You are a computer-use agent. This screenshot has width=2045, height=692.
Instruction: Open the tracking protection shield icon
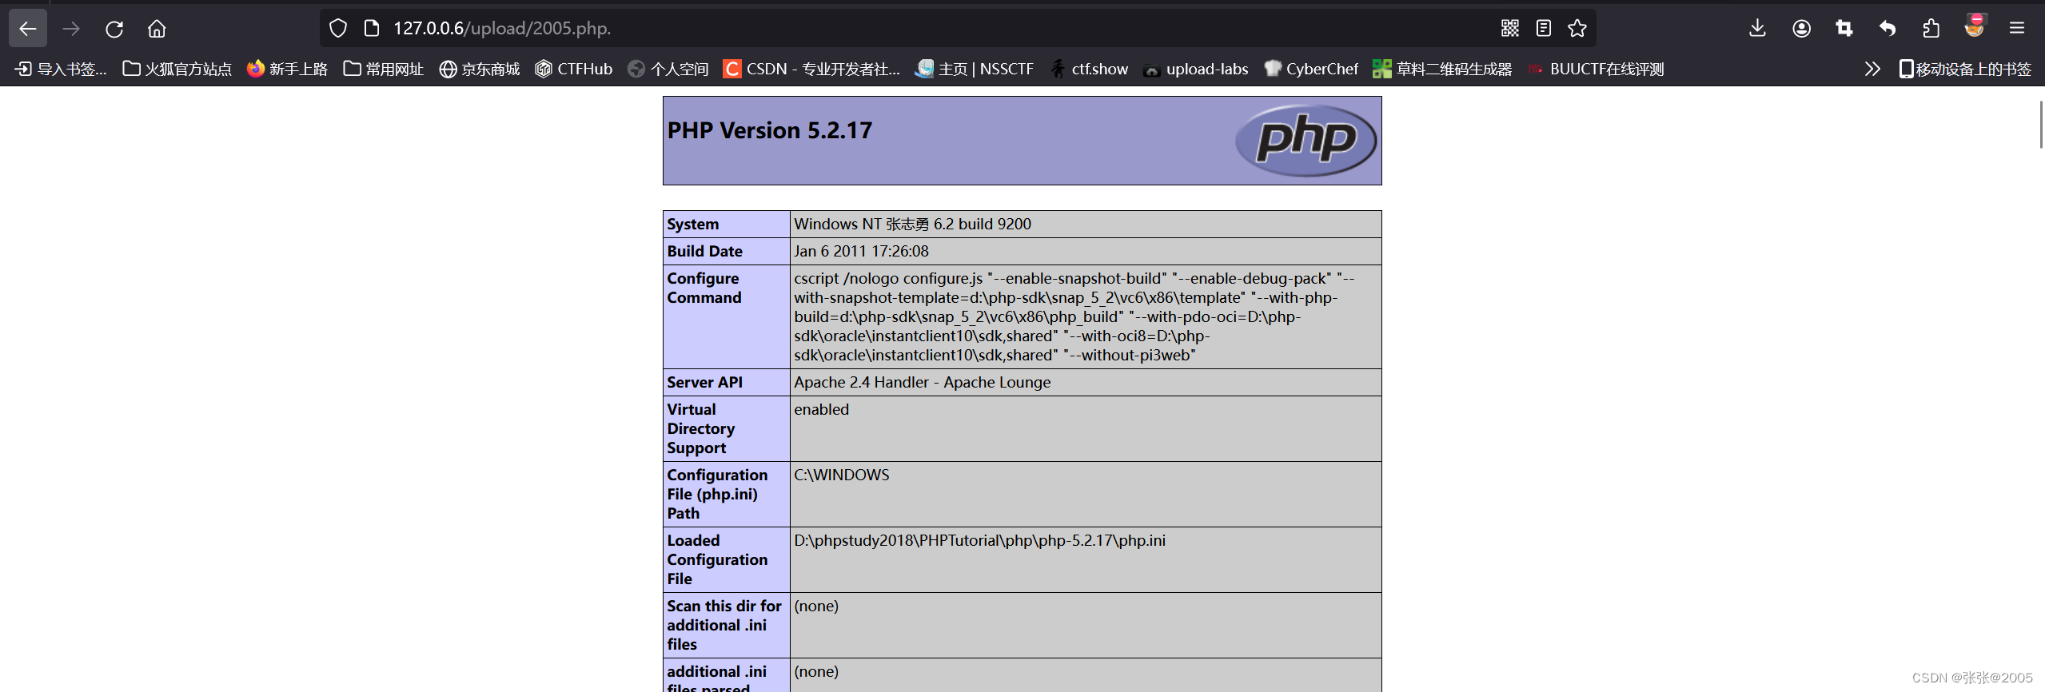[x=338, y=29]
